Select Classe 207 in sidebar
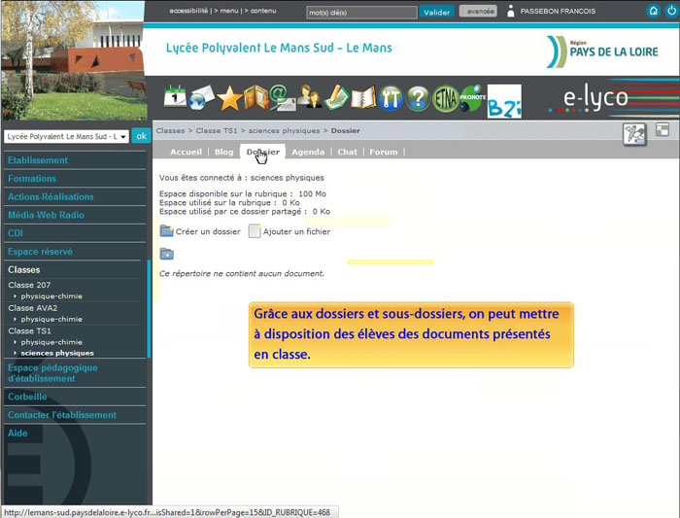680x518 pixels. (x=29, y=285)
